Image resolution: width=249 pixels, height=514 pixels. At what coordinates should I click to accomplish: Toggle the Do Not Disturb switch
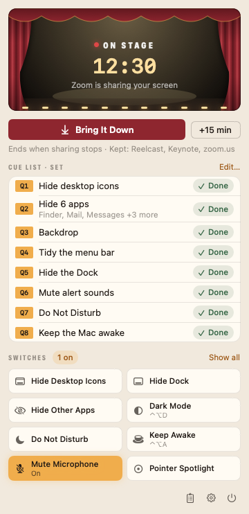pos(65,439)
